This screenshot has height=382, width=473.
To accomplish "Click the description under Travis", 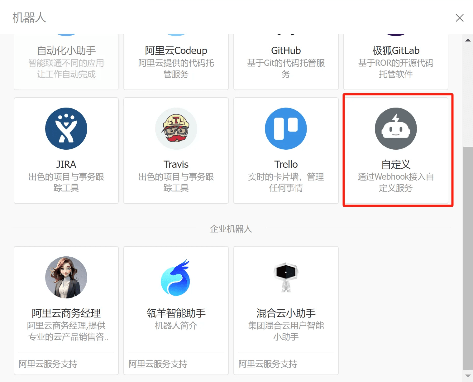I will [x=176, y=182].
